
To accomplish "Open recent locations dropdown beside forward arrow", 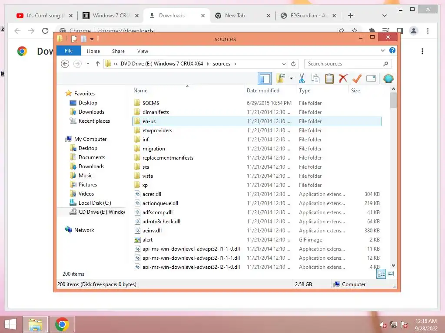I will tap(88, 64).
